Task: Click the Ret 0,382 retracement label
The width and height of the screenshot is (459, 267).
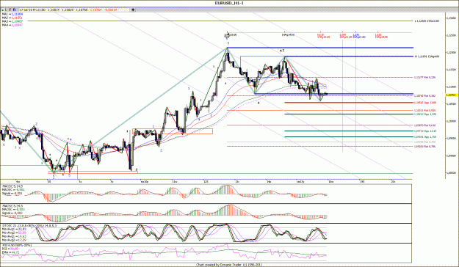Action: [424, 95]
